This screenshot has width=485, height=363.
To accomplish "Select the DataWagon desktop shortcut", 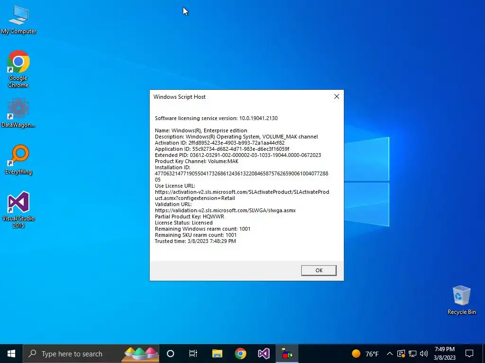I will [18, 112].
